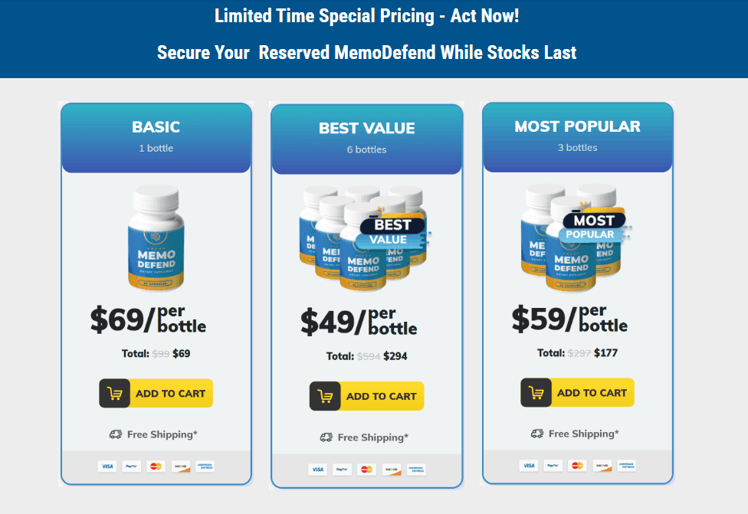Screen dimensions: 748x514
Task: Click the Mastercard icon in the Best Value card
Action: click(x=366, y=470)
